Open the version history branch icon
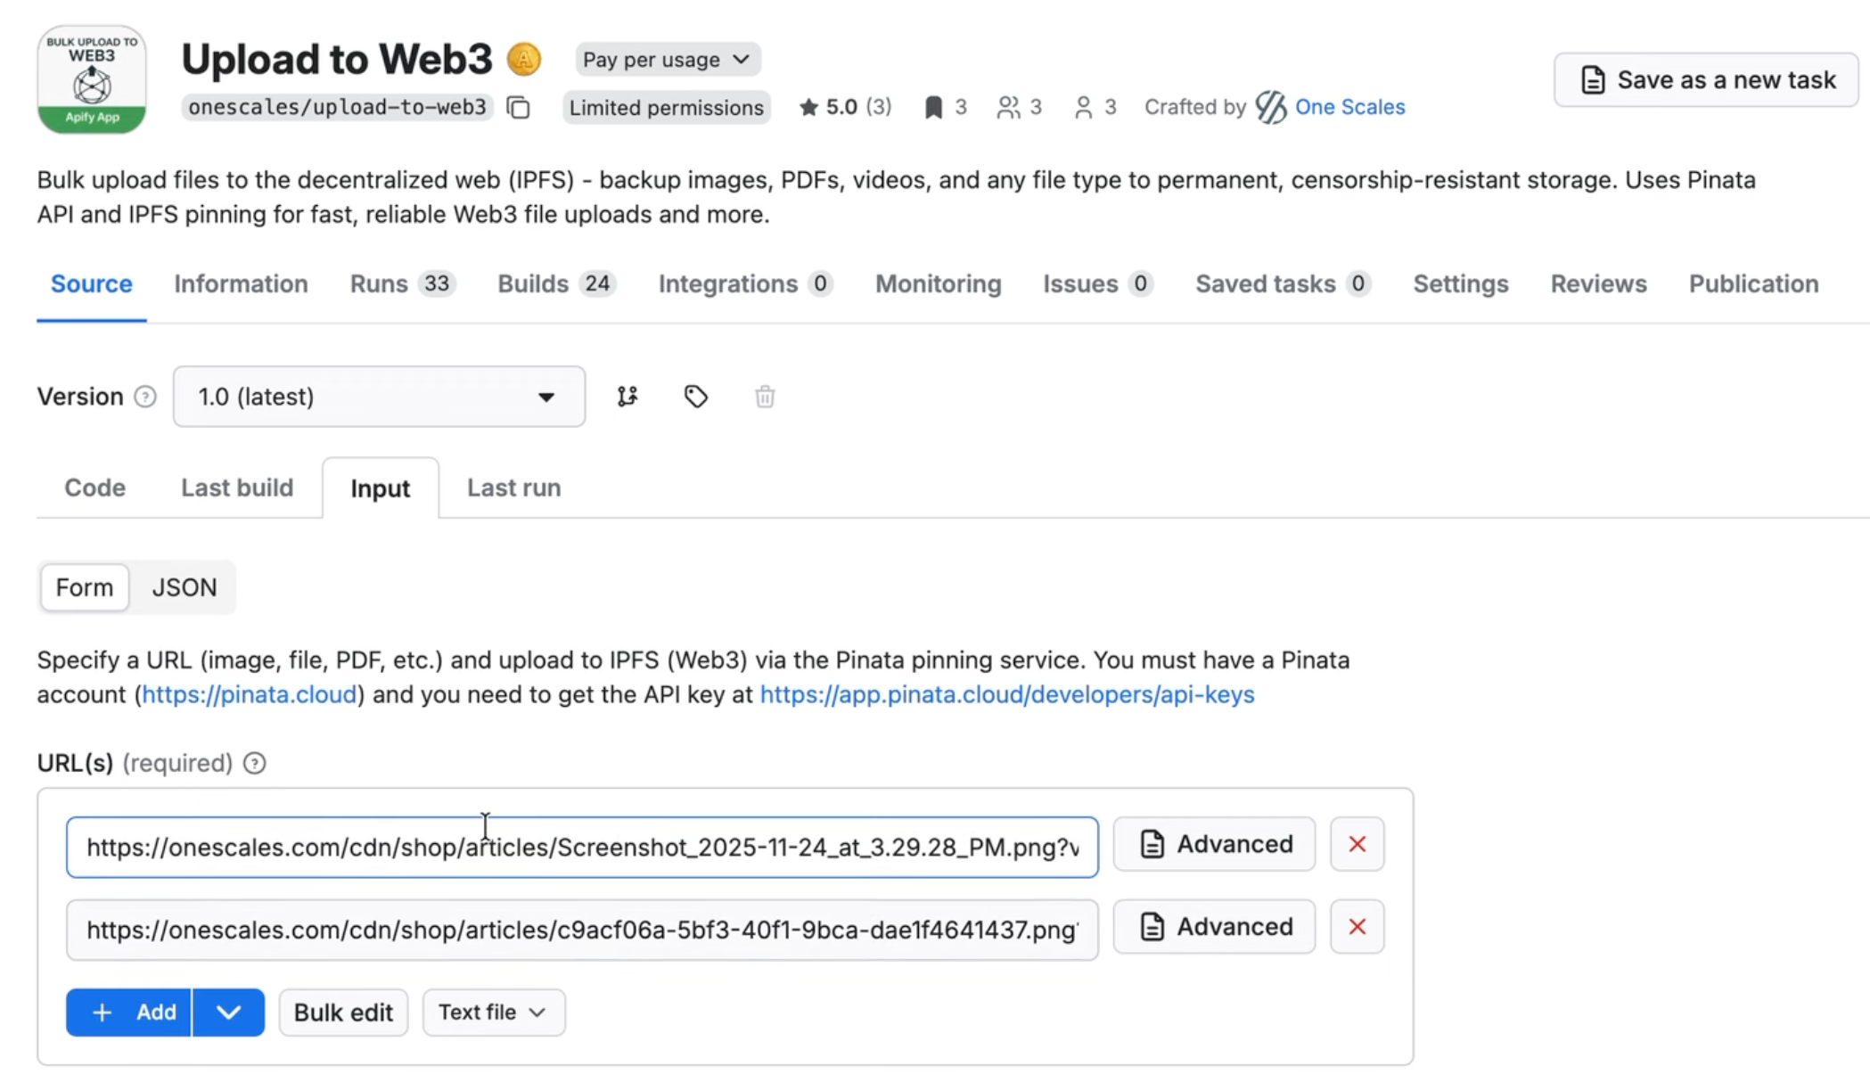 (627, 397)
